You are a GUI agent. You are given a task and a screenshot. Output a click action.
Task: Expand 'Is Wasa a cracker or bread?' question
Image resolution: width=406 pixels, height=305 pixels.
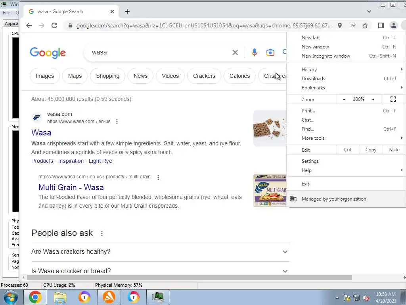tap(161, 271)
